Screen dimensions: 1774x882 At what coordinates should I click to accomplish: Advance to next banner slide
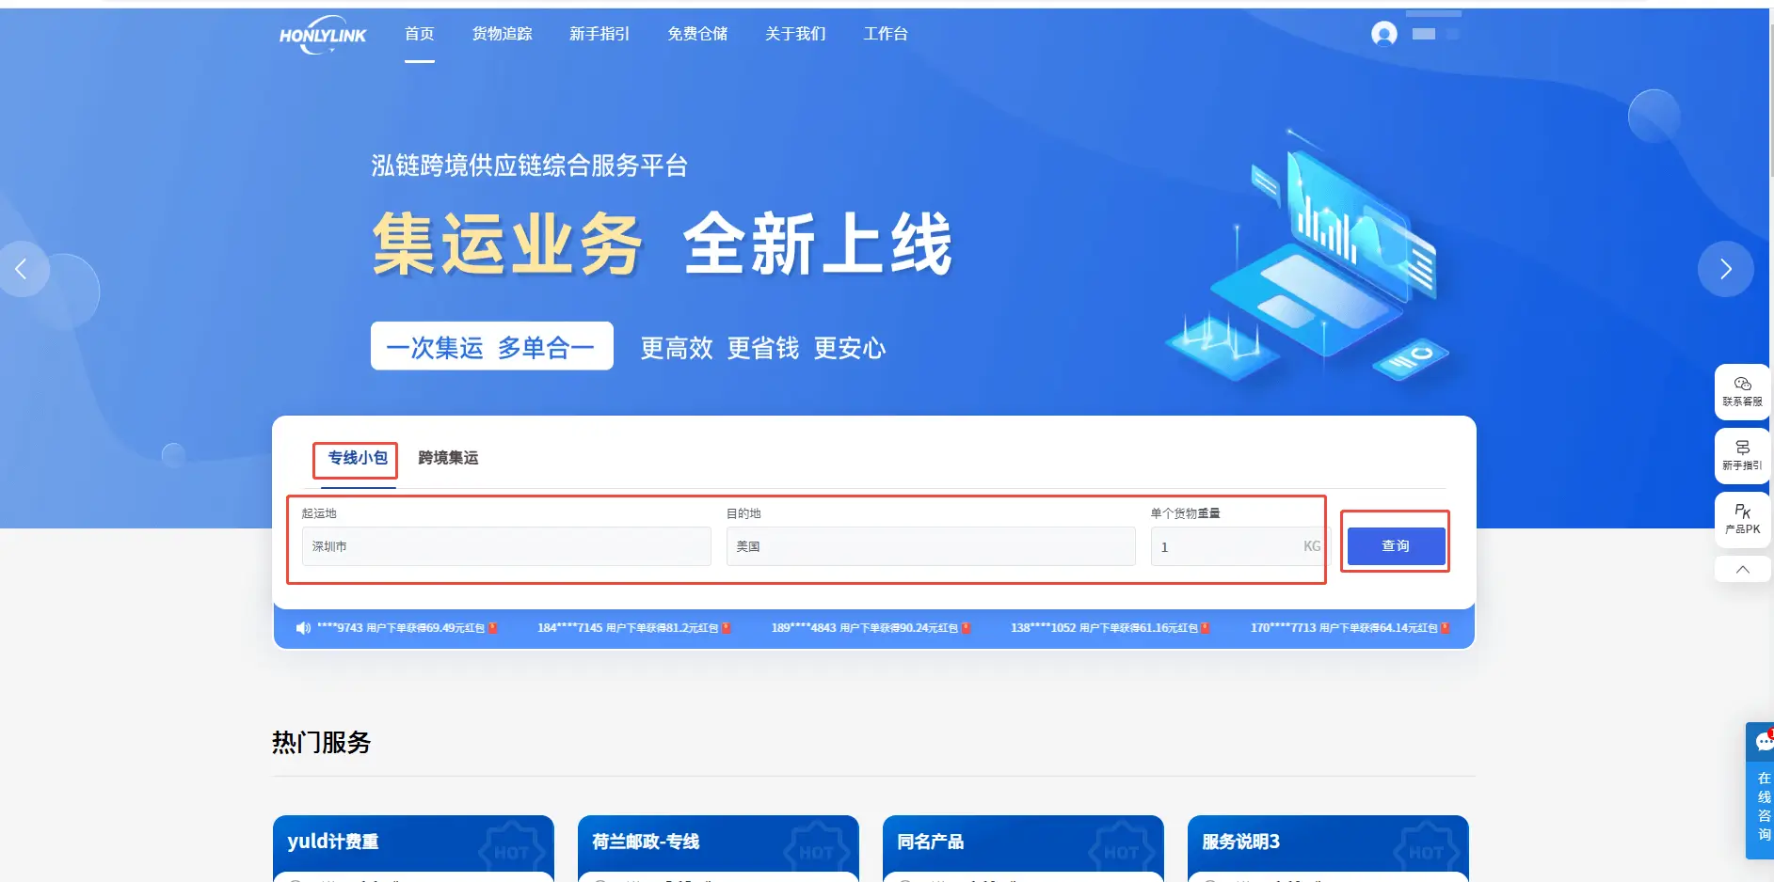1725,270
